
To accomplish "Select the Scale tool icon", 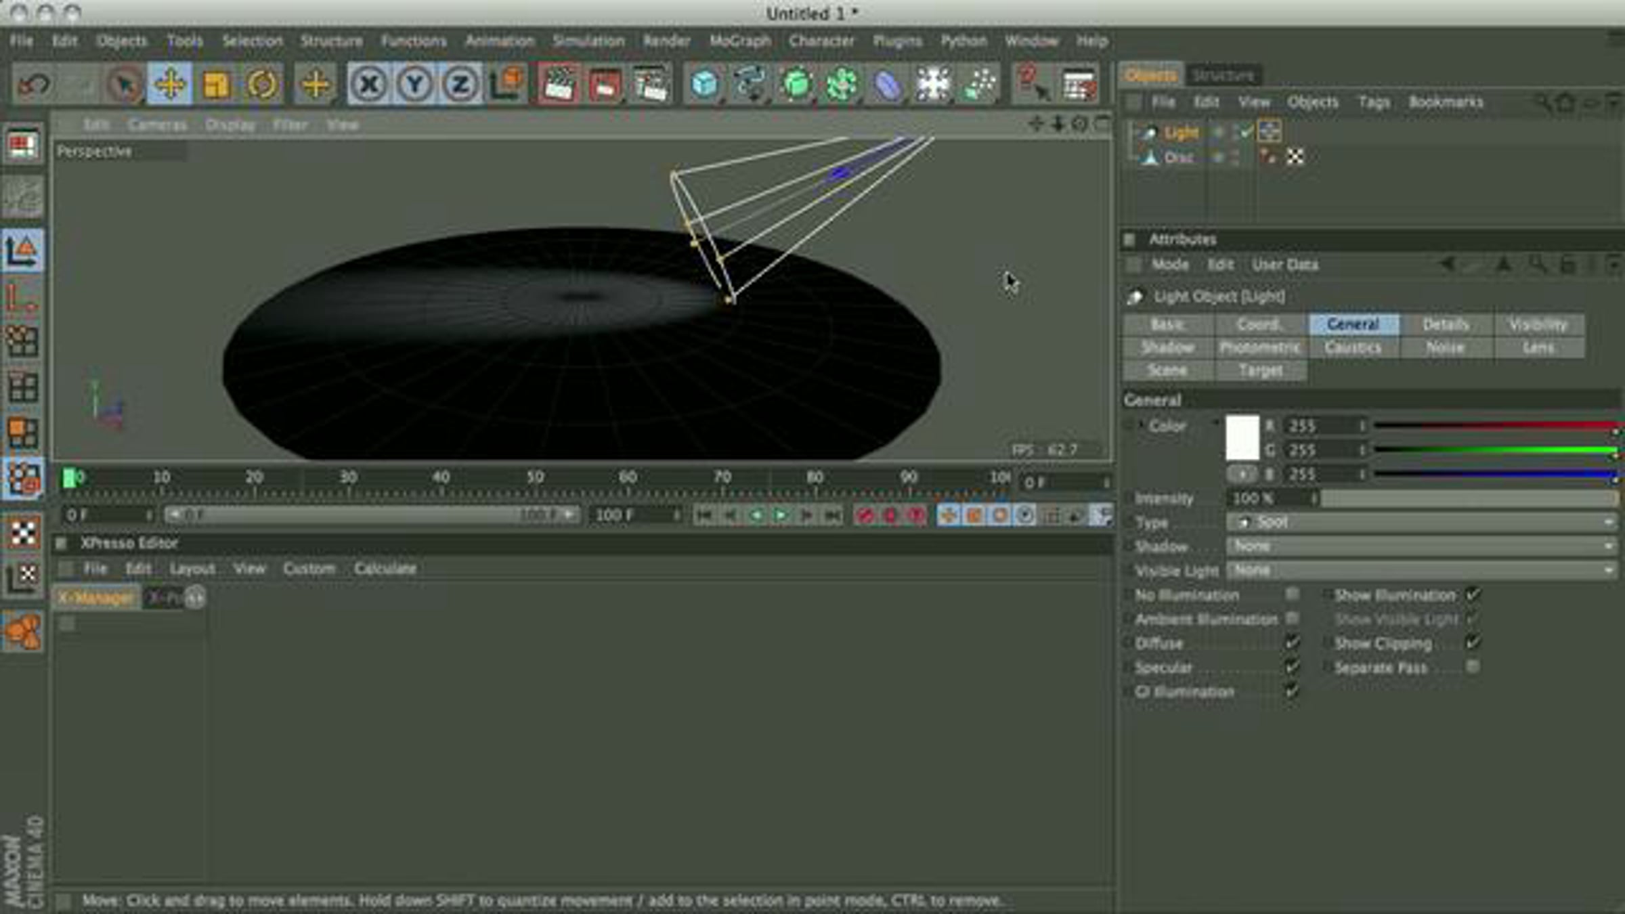I will [215, 85].
